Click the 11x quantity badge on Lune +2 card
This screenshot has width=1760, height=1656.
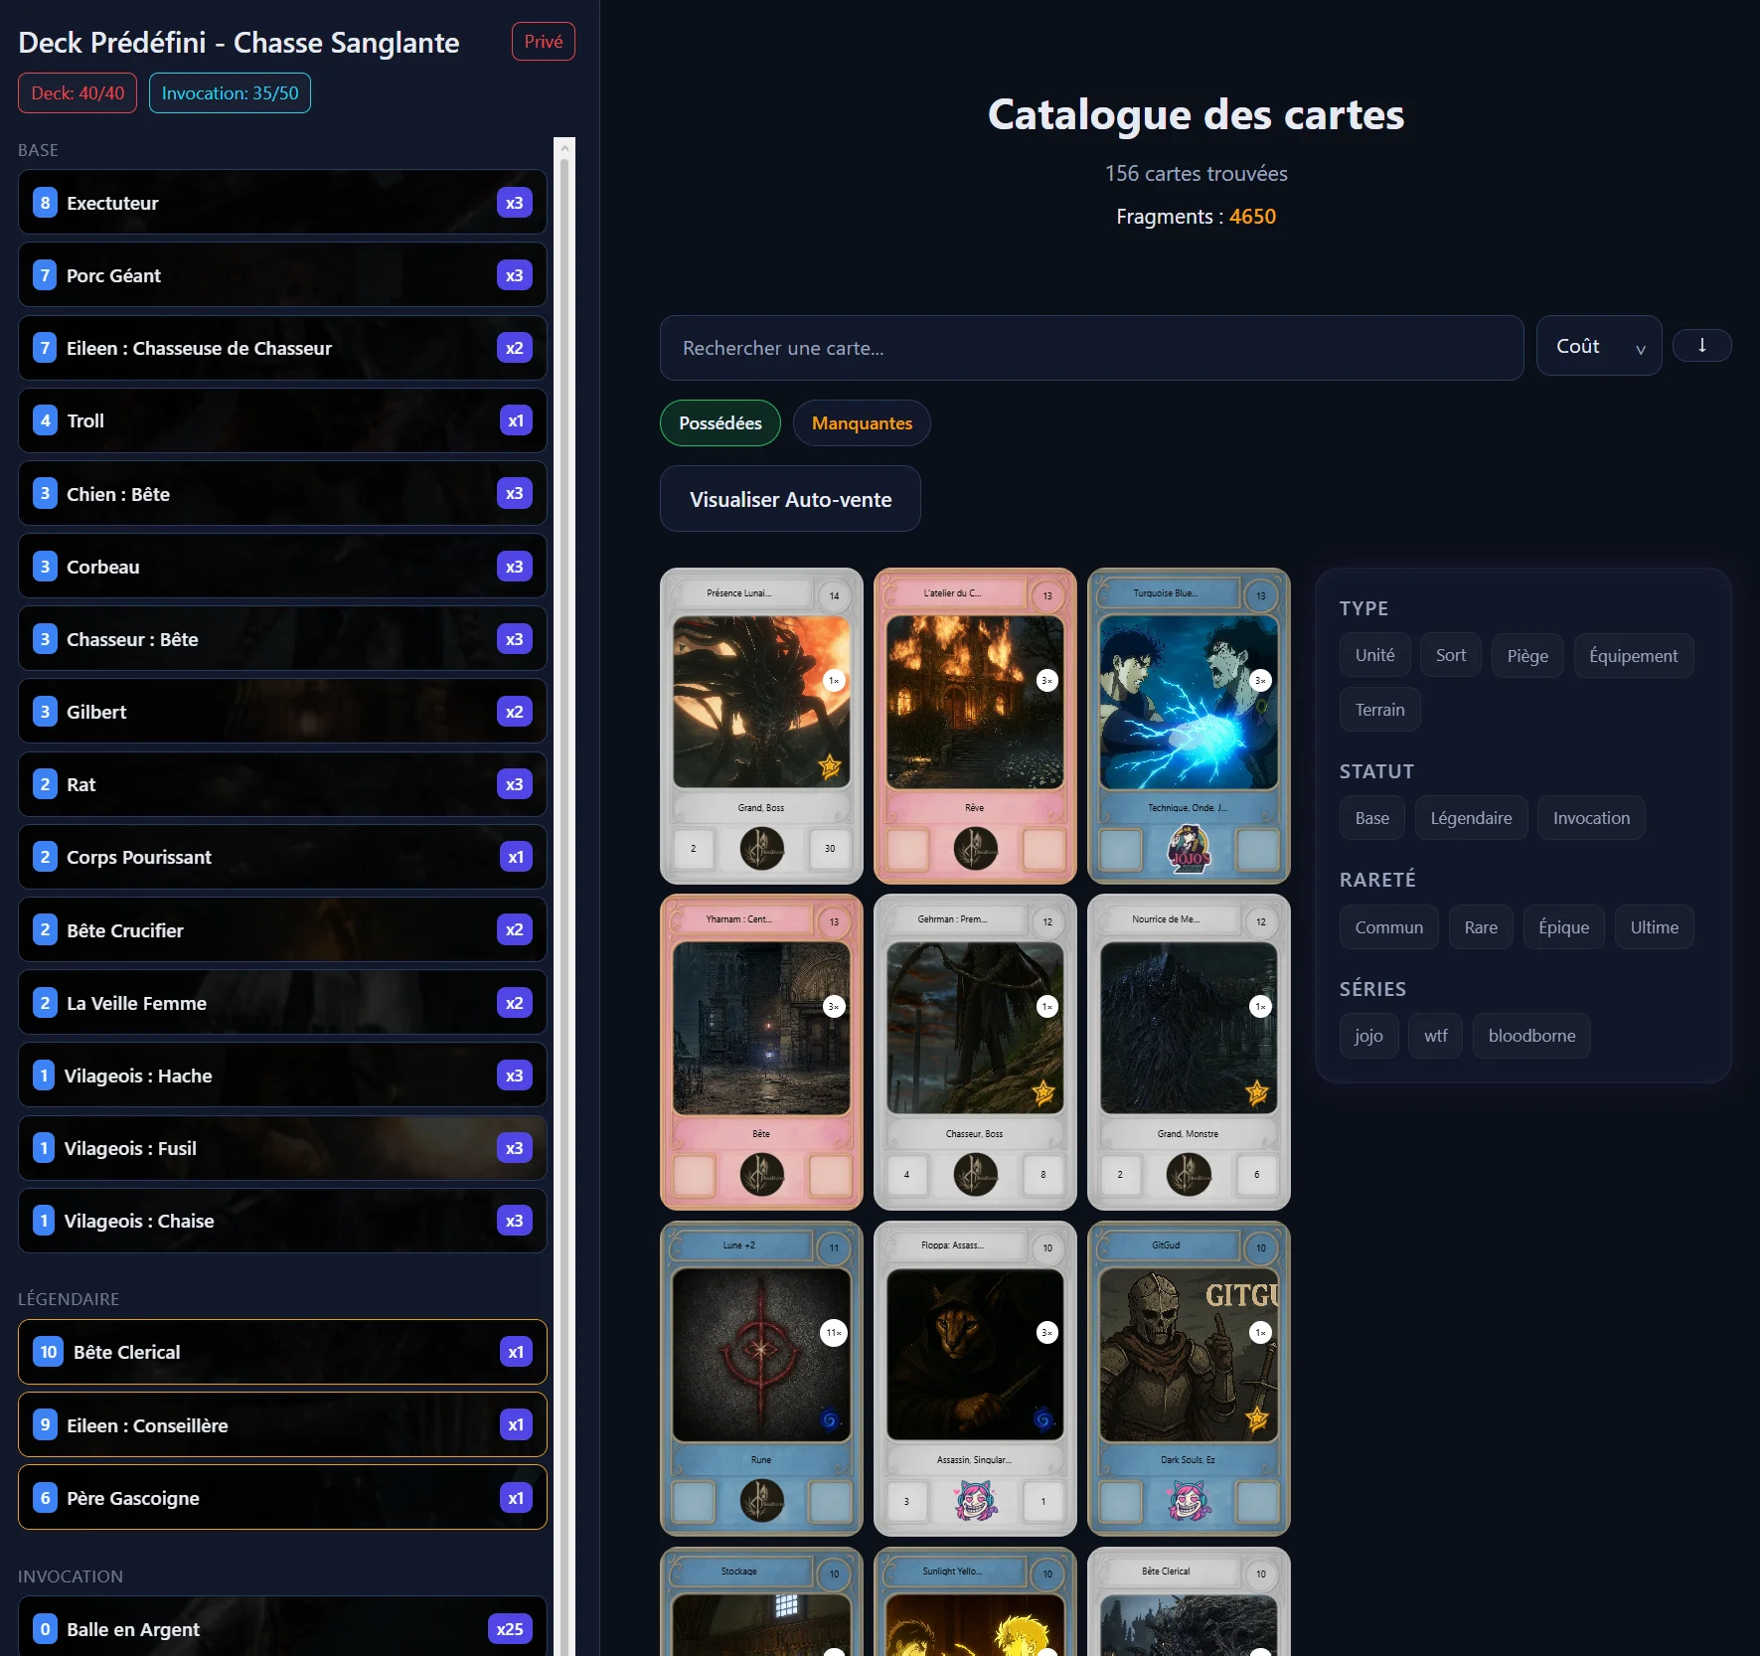tap(834, 1332)
